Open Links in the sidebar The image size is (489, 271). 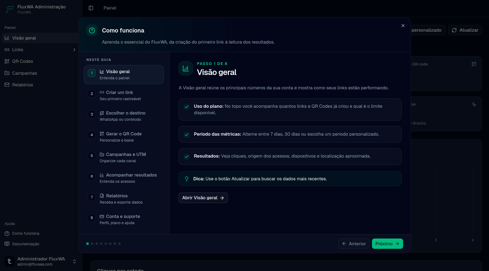point(40,50)
